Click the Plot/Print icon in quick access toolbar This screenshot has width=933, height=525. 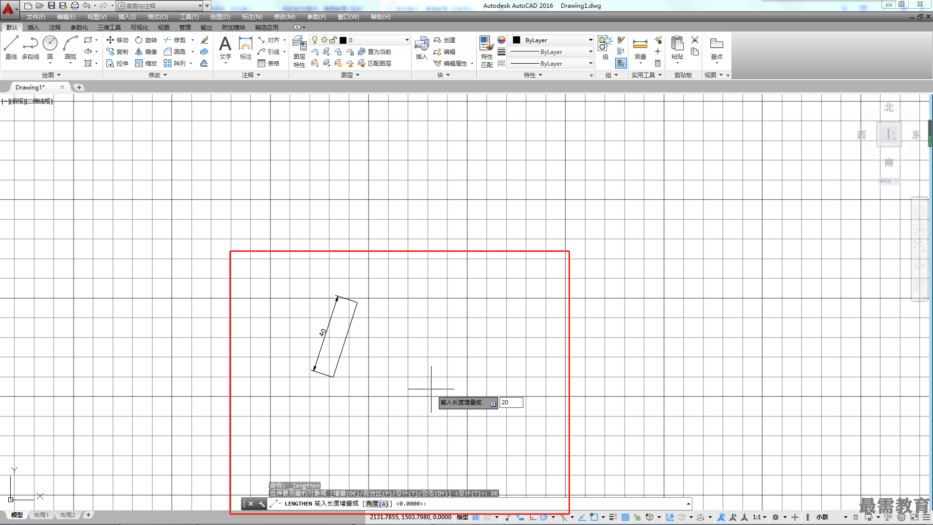pyautogui.click(x=74, y=6)
